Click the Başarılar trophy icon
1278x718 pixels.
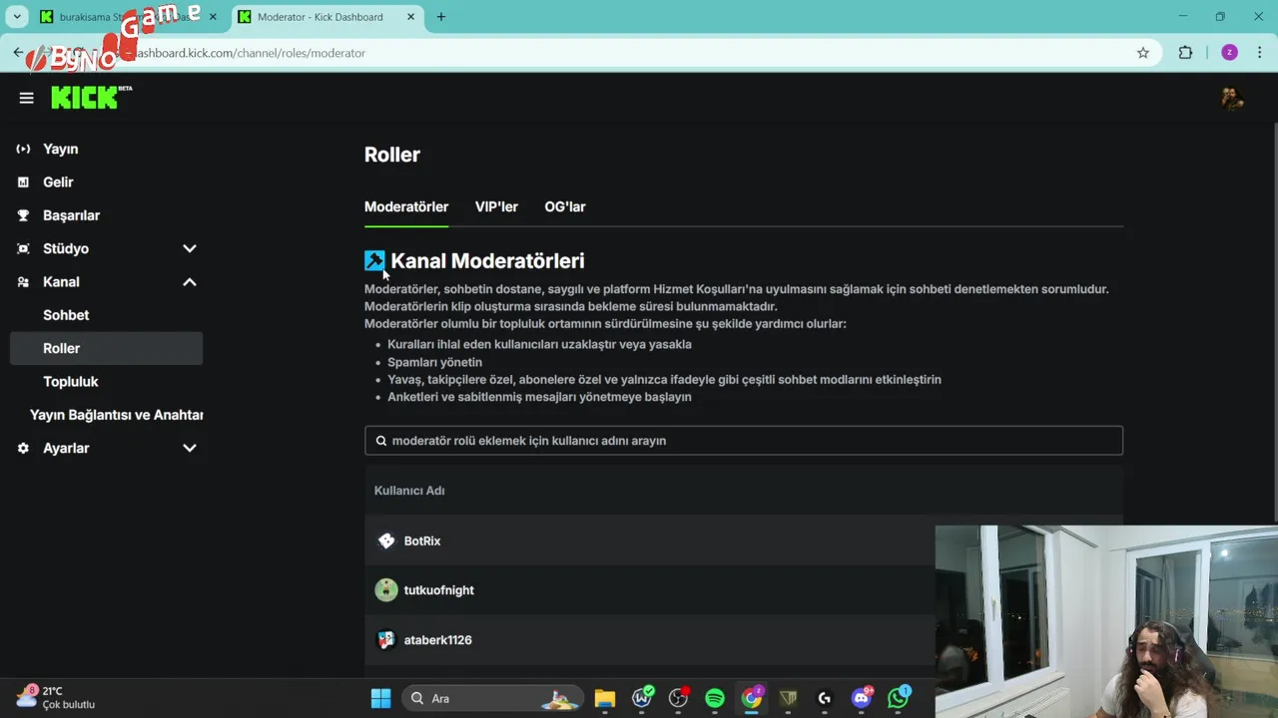pos(23,215)
